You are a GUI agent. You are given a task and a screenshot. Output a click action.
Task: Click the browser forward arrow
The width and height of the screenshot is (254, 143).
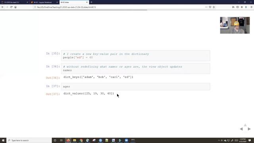pyautogui.click(x=7, y=7)
